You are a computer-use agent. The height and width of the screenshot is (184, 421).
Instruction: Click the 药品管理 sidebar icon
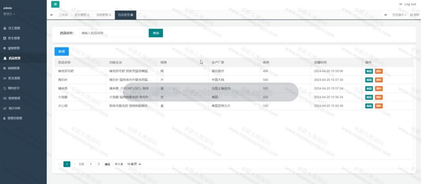click(5, 58)
